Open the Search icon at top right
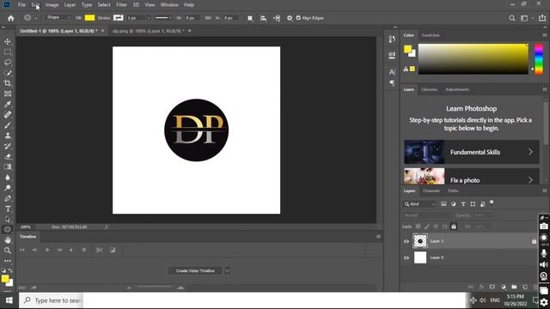The height and width of the screenshot is (309, 550). tap(512, 18)
